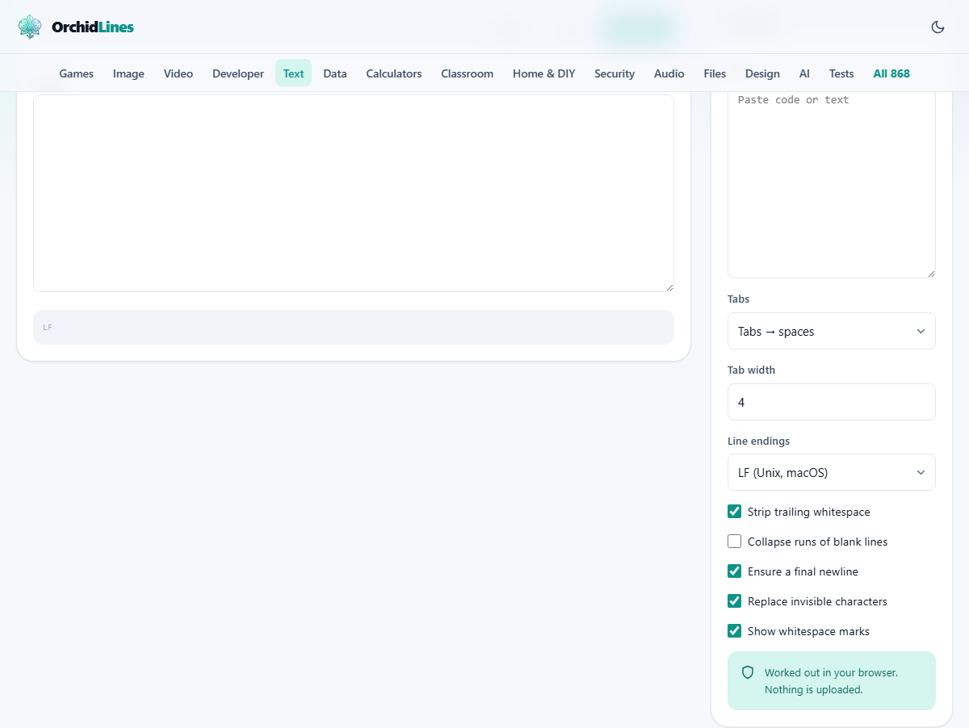The image size is (969, 728).
Task: Click the 'Line endings' label
Action: tap(758, 441)
